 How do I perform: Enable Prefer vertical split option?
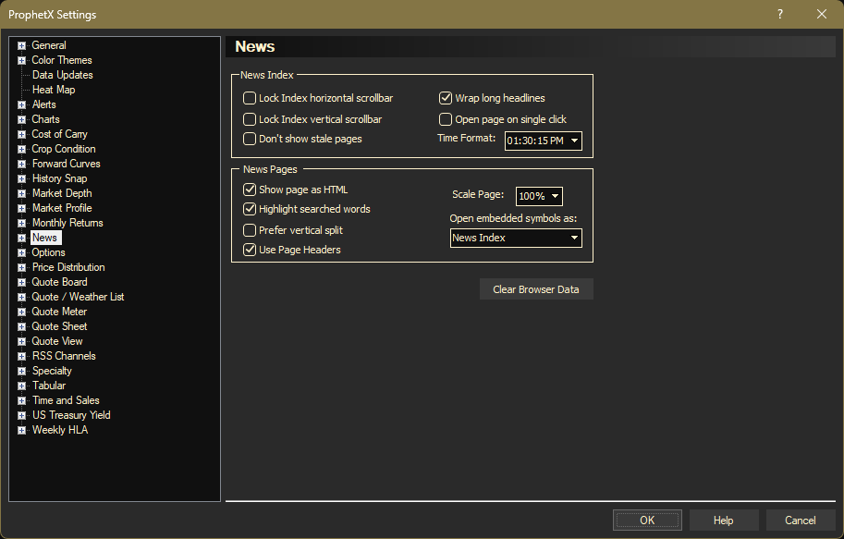pos(250,230)
